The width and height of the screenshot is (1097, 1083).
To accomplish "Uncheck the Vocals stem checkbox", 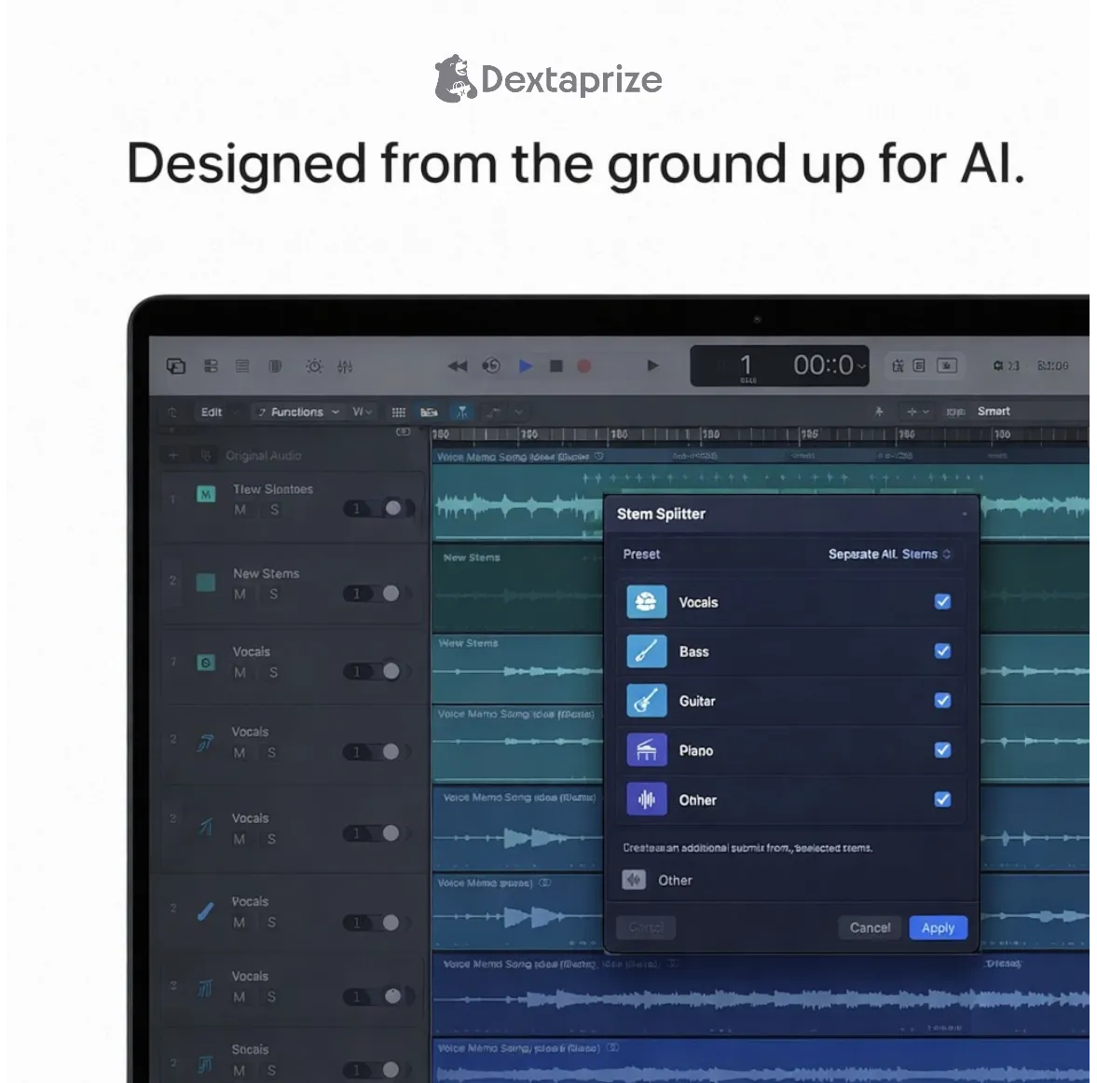I will coord(942,602).
